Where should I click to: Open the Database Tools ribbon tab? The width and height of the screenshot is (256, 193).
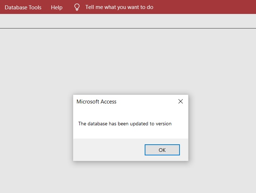pyautogui.click(x=23, y=7)
